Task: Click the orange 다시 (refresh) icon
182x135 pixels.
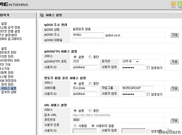Action: pos(173,4)
